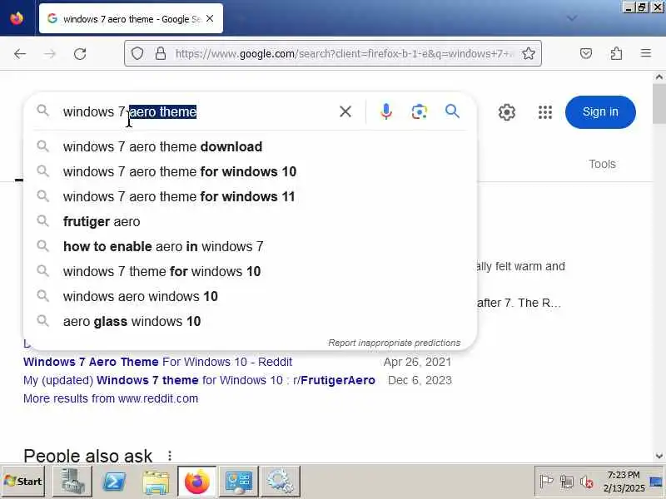Click the browser forward arrow

[50, 54]
